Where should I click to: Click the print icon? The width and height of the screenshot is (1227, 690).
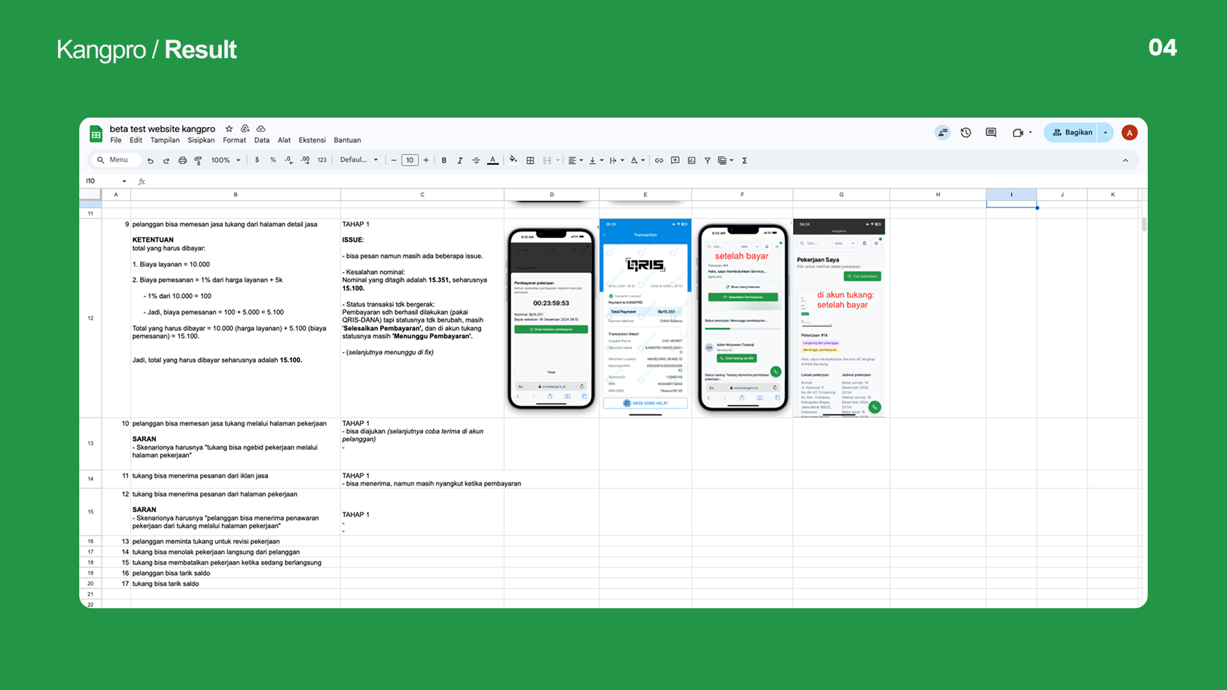(182, 160)
